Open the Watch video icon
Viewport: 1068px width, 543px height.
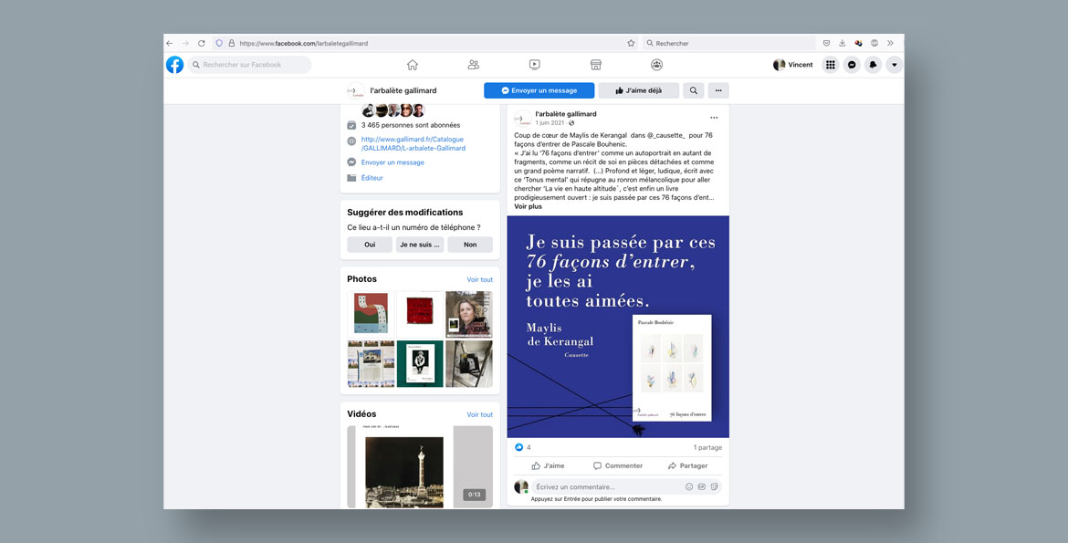(535, 65)
